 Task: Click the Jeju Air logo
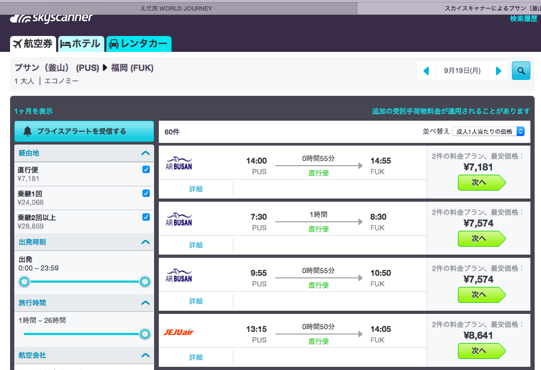(x=178, y=332)
